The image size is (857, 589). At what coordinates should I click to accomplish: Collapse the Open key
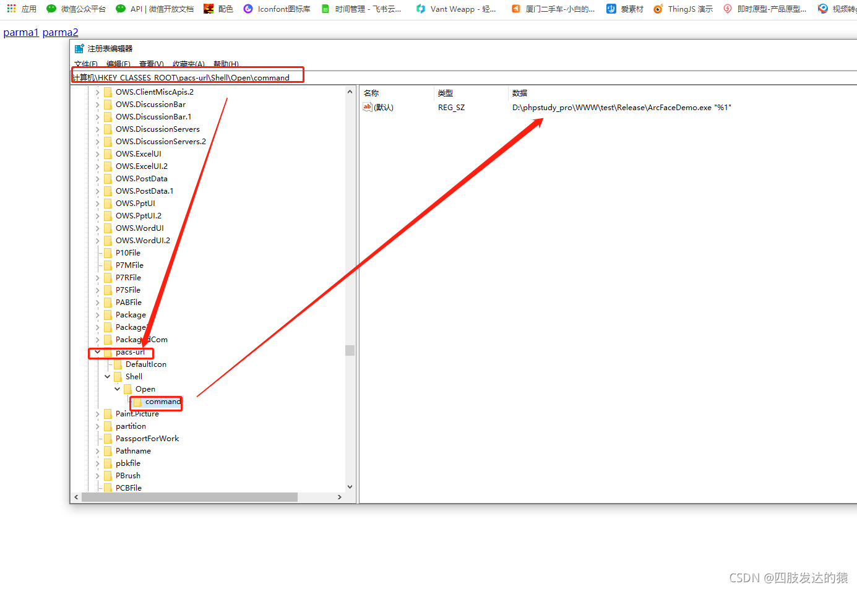click(117, 389)
